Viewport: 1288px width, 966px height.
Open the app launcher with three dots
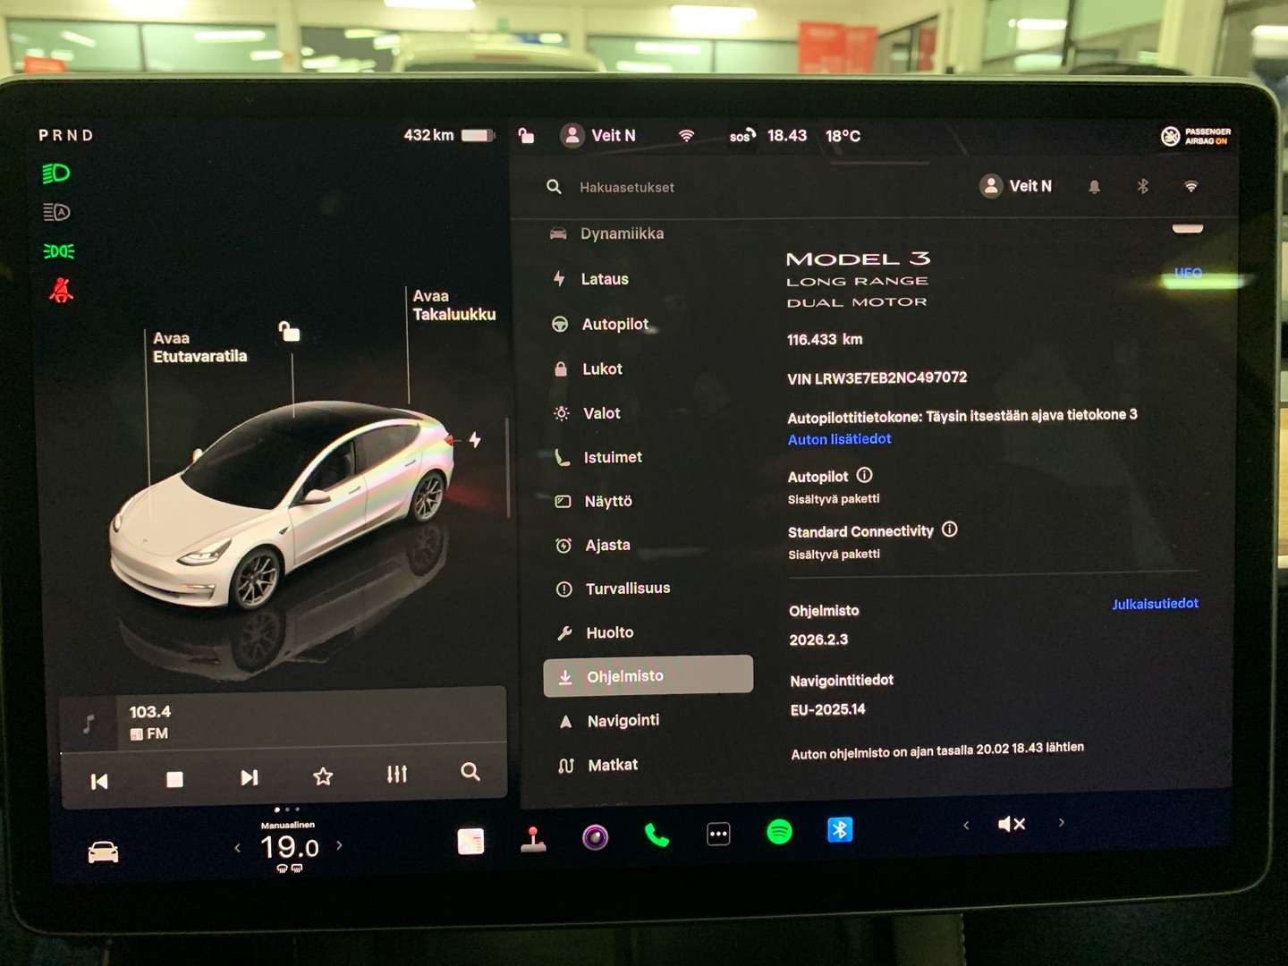click(x=718, y=833)
